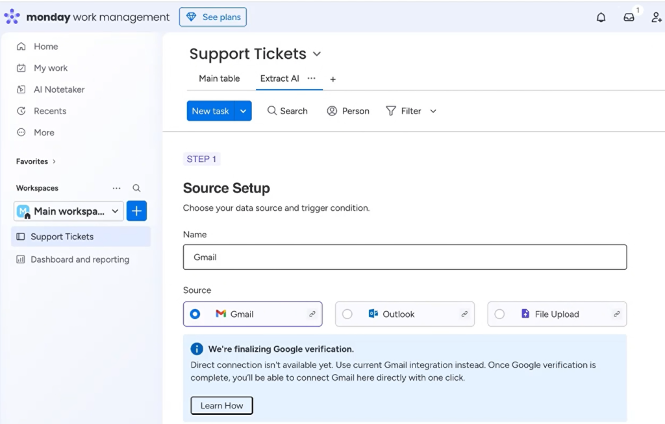The image size is (665, 424).
Task: Click the workspace search magnifier icon
Action: [136, 188]
